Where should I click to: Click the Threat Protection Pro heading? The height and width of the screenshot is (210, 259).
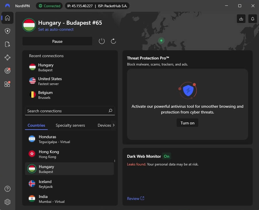[148, 58]
